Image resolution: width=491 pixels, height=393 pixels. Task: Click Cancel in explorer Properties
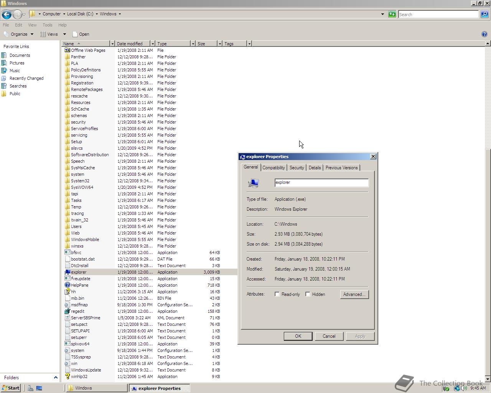(x=329, y=336)
